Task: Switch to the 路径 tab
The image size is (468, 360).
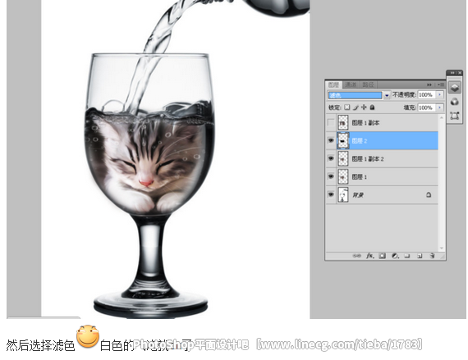Action: point(368,84)
